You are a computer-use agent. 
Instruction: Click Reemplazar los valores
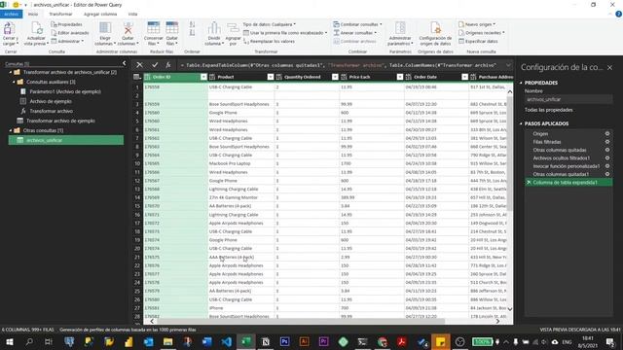click(269, 41)
